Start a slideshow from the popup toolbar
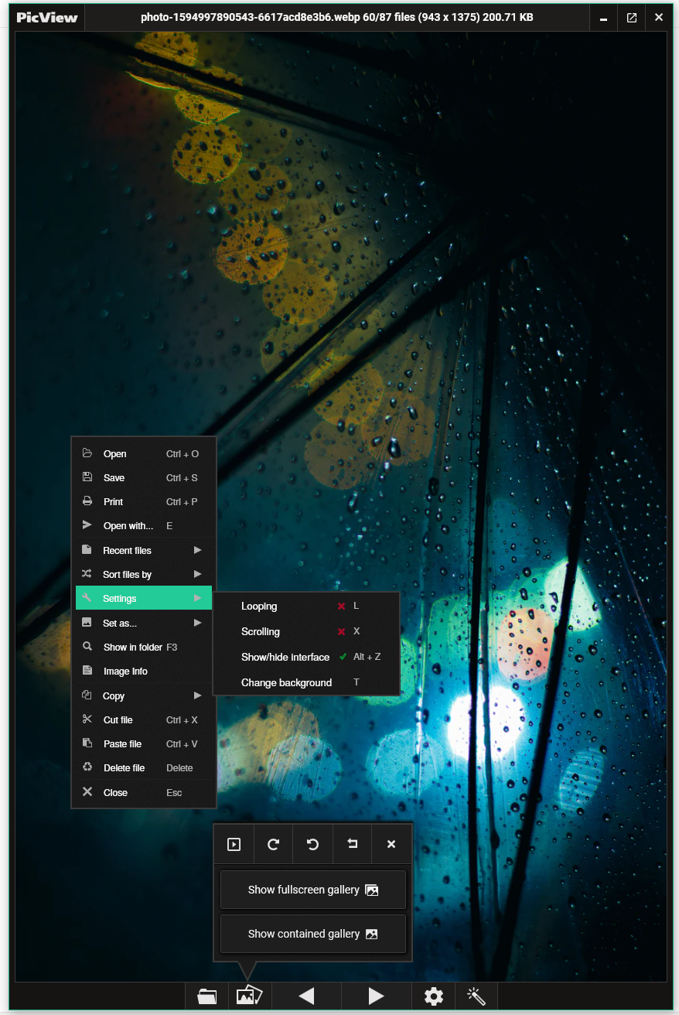679x1015 pixels. tap(234, 844)
